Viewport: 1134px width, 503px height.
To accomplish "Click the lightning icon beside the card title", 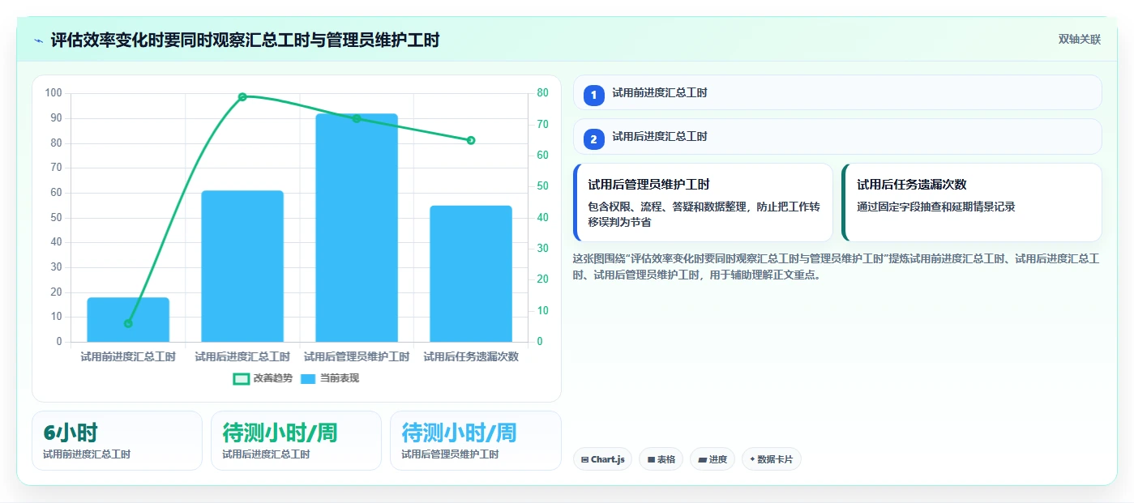I will pos(39,40).
